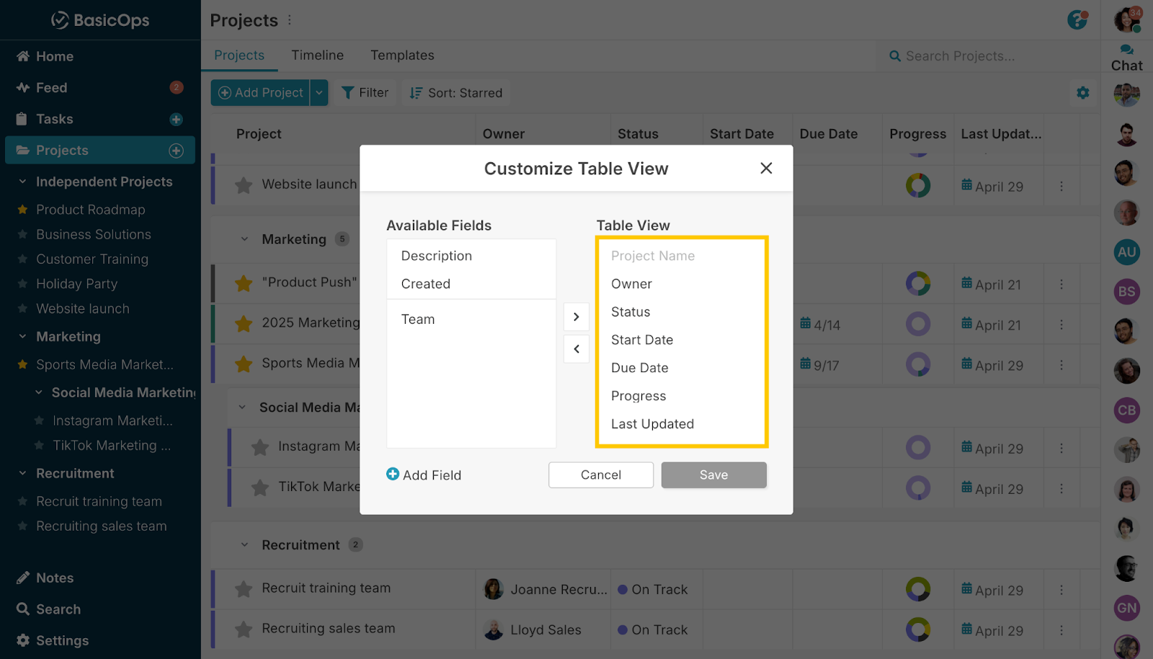Click the move-left arrow between field lists
Screen dimensions: 1153x659
coord(576,349)
